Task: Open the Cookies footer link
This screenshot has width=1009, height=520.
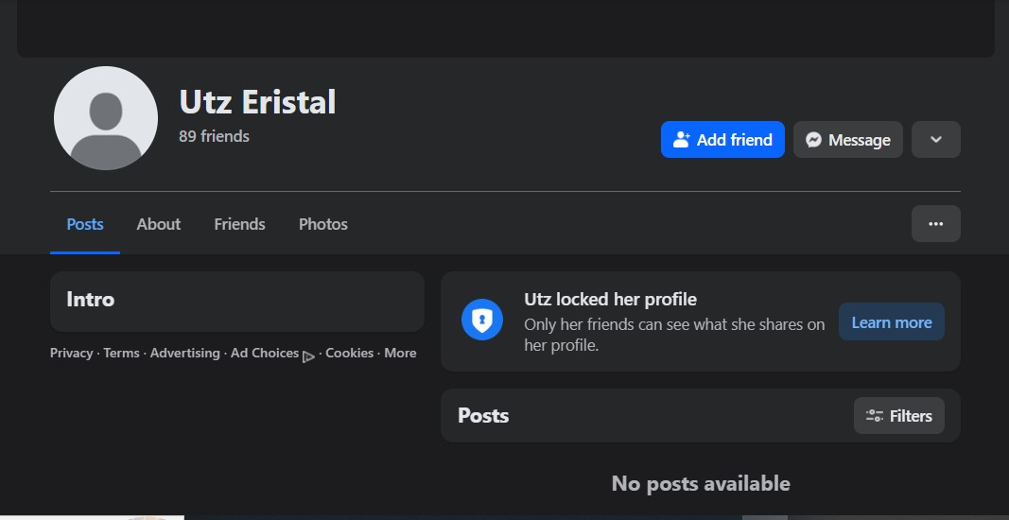Action: (349, 353)
